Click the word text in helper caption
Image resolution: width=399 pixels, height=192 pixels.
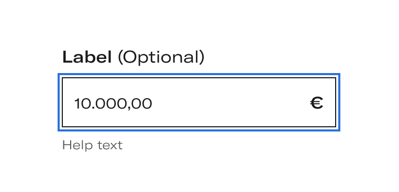click(x=110, y=146)
